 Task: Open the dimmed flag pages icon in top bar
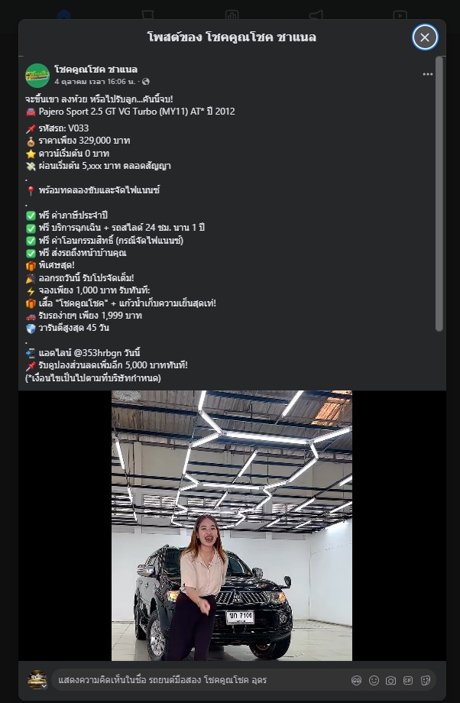tap(147, 15)
